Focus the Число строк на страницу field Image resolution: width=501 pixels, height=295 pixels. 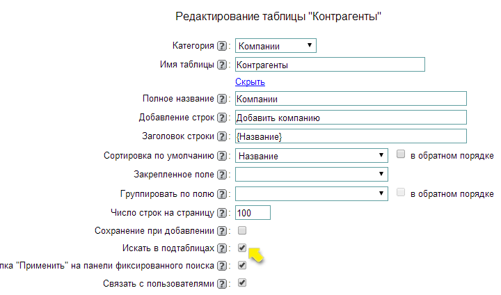click(253, 213)
